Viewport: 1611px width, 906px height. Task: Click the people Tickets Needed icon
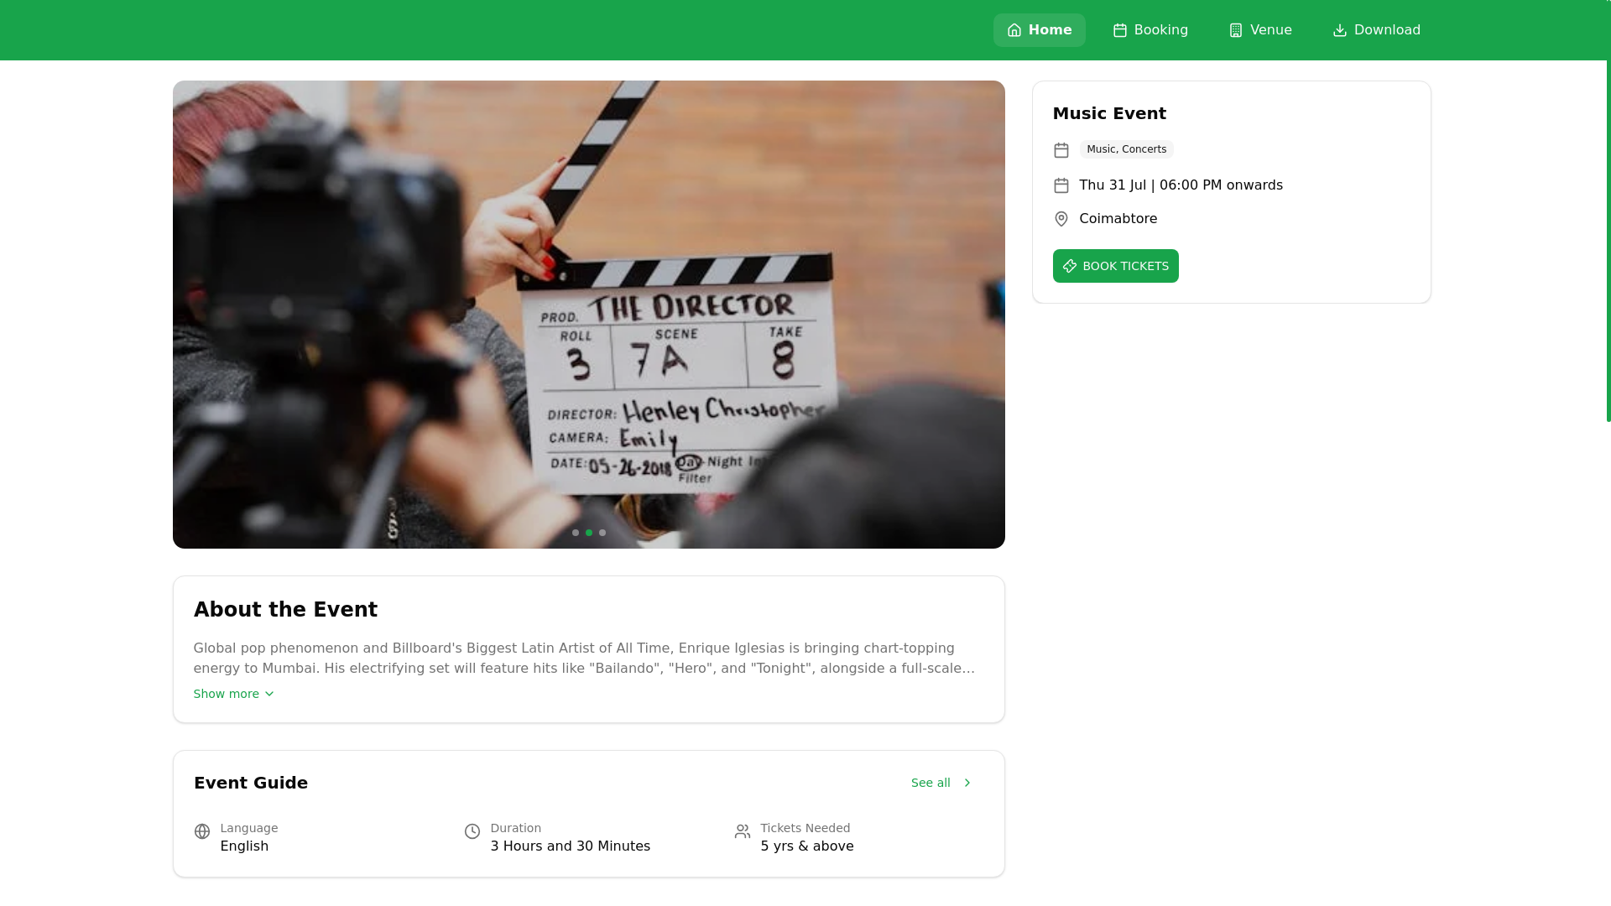(x=743, y=831)
